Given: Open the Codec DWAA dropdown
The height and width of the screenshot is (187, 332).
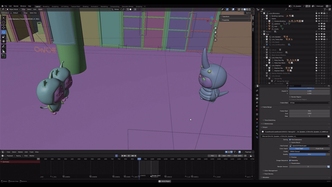Looking at the screenshot, I should [309, 152].
